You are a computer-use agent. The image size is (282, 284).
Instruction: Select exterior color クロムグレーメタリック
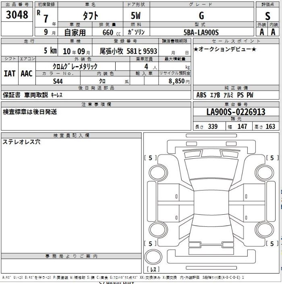point(75,66)
